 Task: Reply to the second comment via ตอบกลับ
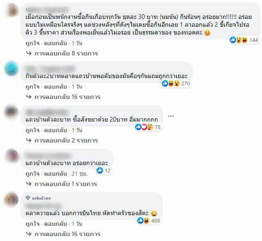tap(55, 87)
